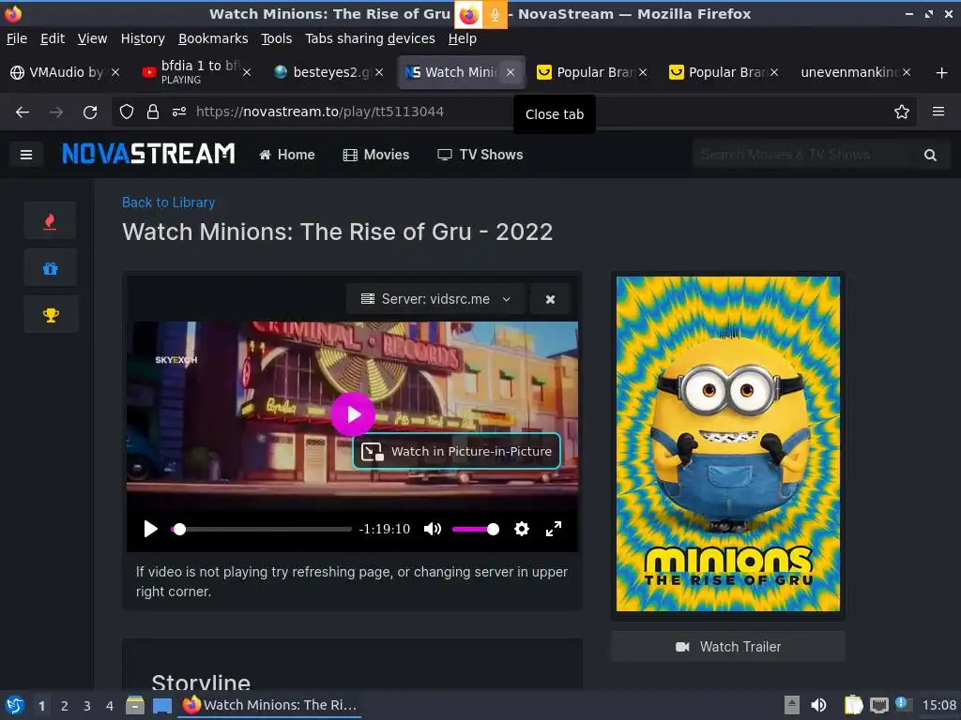
Task: Bookmark this page with the star
Action: pyautogui.click(x=902, y=112)
